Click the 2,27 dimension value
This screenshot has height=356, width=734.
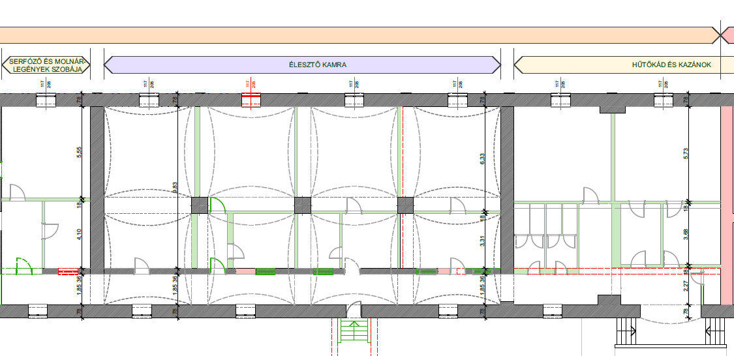pos(685,286)
